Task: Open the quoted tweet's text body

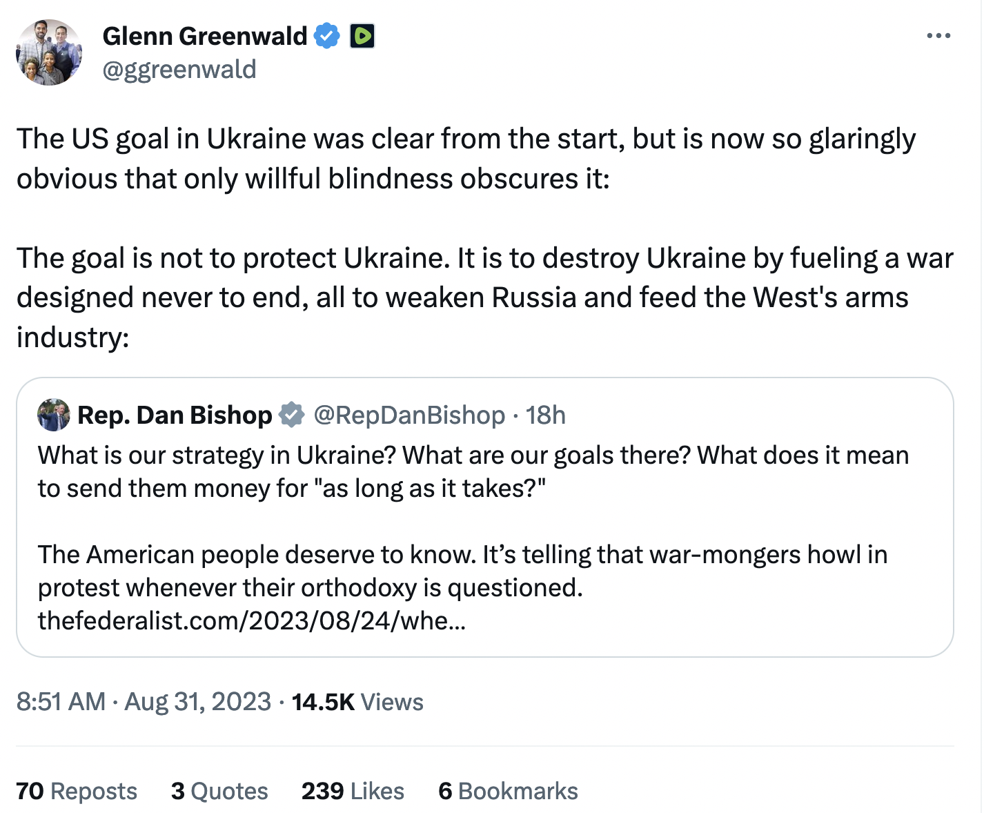Action: click(x=473, y=522)
